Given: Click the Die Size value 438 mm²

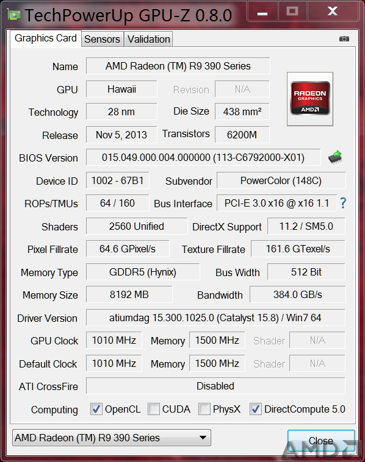Looking at the screenshot, I should click(242, 112).
